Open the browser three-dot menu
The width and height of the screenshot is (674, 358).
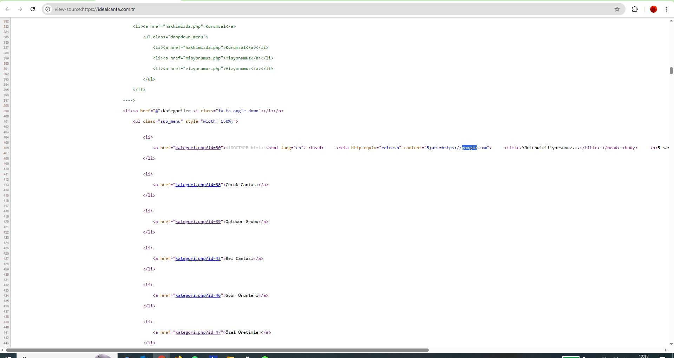(666, 9)
